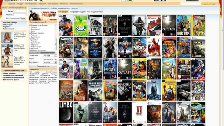Open the FIFA 13 cover thumbnail
The image size is (224, 126).
point(66,69)
